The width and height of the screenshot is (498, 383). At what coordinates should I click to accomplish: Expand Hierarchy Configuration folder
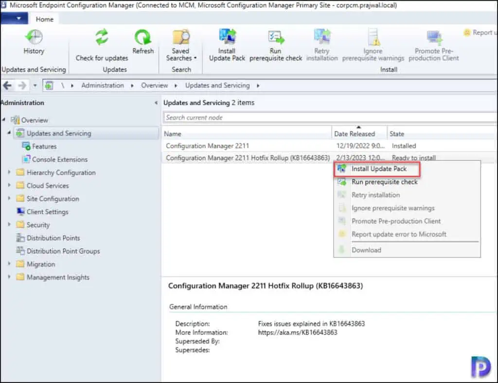point(9,172)
